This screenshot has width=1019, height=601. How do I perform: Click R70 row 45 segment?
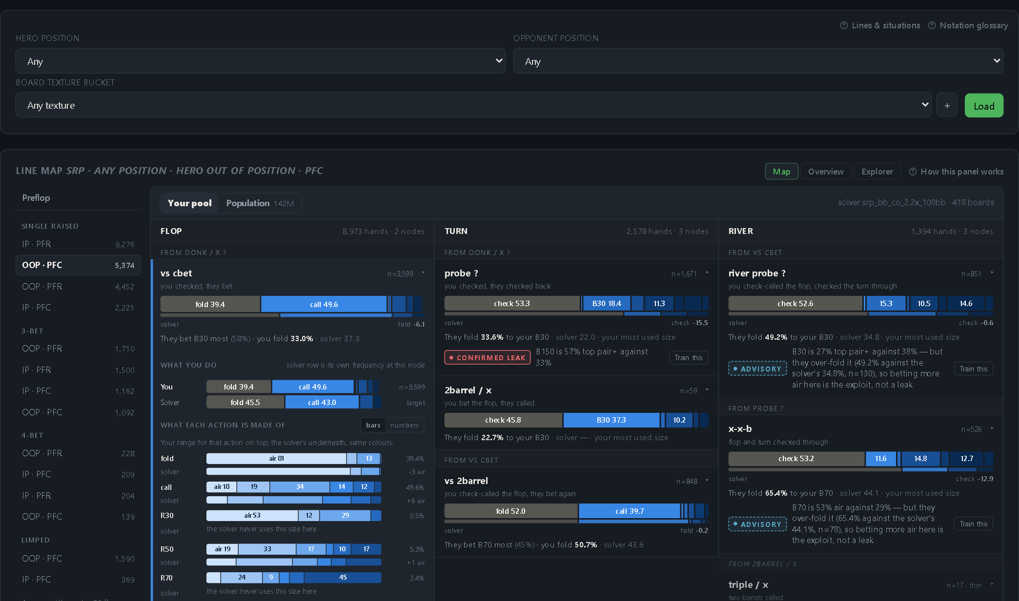coord(343,578)
